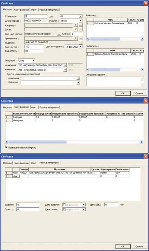Click browse button next to Сменный мастер

coord(59,34)
